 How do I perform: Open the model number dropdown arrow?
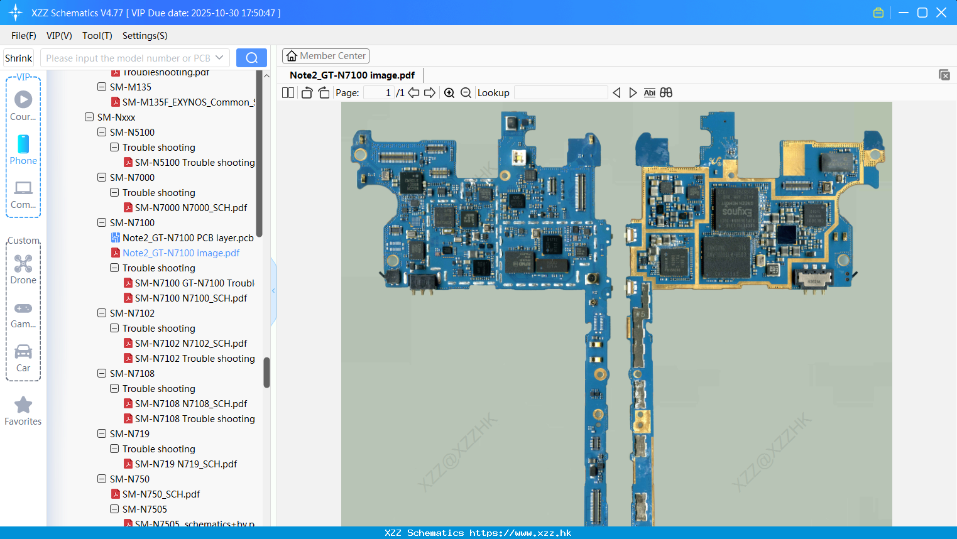coord(219,58)
